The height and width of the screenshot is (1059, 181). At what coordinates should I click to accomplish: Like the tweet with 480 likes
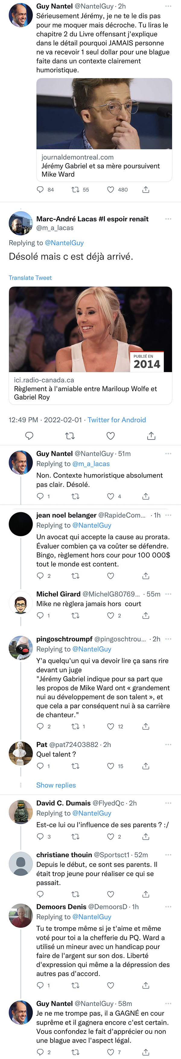tap(110, 190)
